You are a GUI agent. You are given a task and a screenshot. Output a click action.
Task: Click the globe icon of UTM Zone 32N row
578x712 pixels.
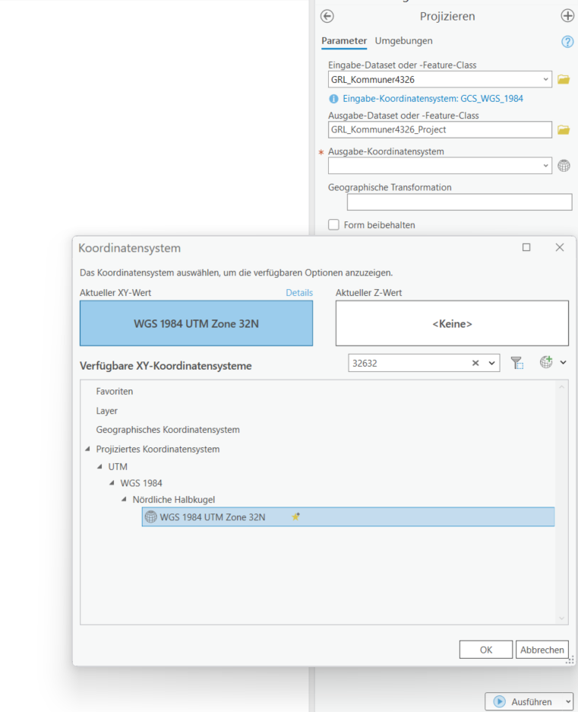coord(150,517)
